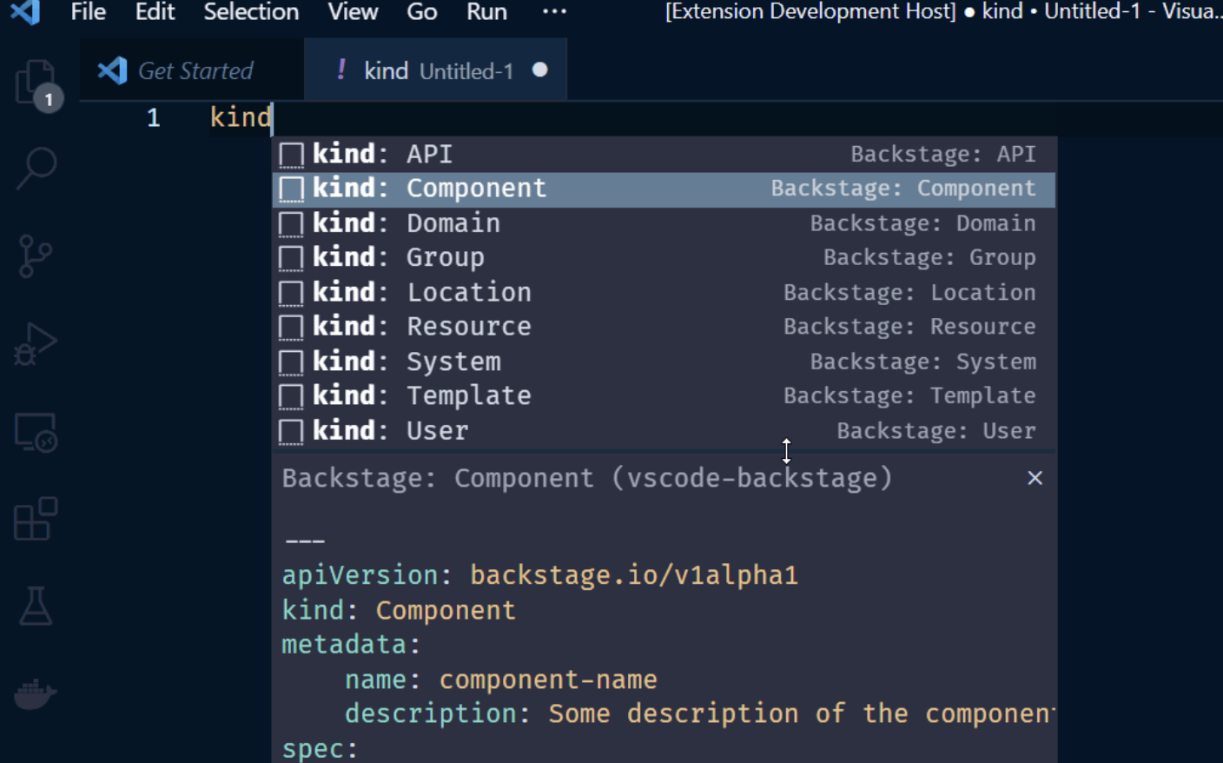Click the apiVersion line in snippet preview
The height and width of the screenshot is (763, 1223).
click(539, 575)
